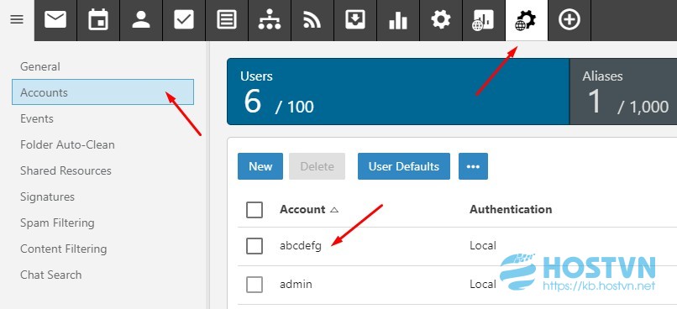Open the hamburger menu
The width and height of the screenshot is (677, 309).
point(17,20)
